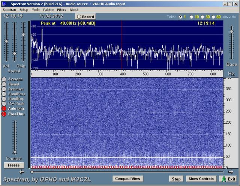Click the Freeze button
This screenshot has width=240, height=186.
[x=14, y=165]
